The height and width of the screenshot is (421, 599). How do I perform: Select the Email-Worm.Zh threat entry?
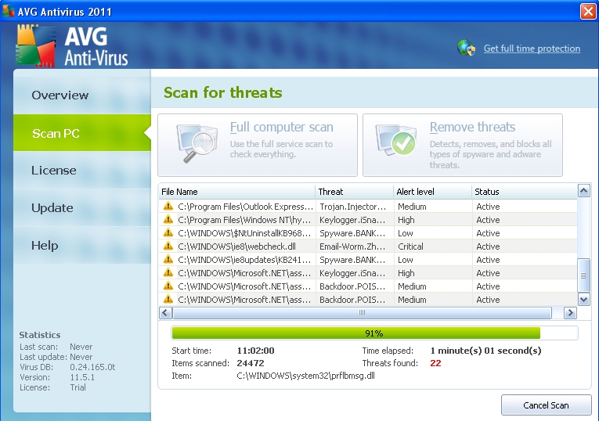[x=352, y=246]
